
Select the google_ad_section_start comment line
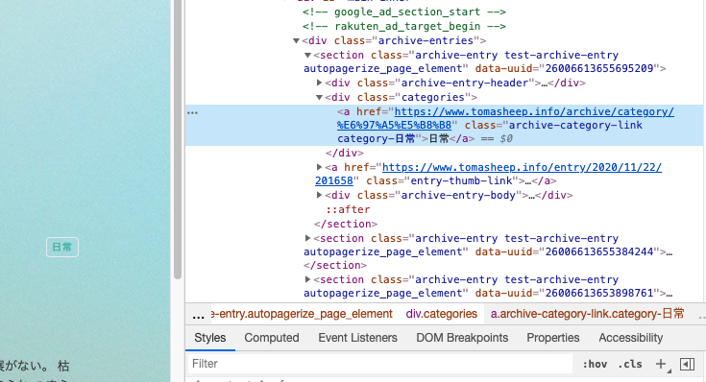(403, 12)
